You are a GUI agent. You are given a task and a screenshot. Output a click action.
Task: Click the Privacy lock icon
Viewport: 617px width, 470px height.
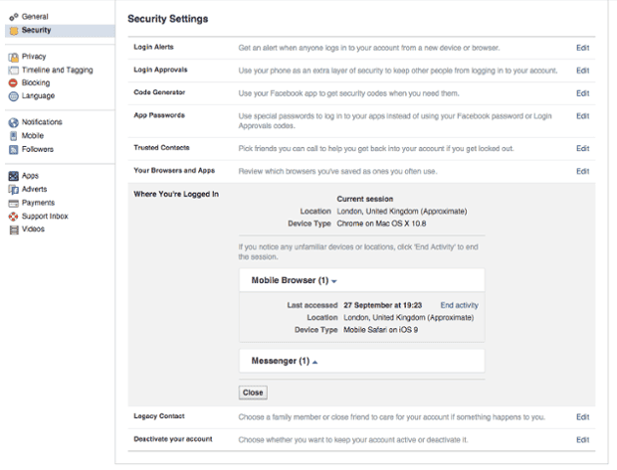tap(13, 57)
